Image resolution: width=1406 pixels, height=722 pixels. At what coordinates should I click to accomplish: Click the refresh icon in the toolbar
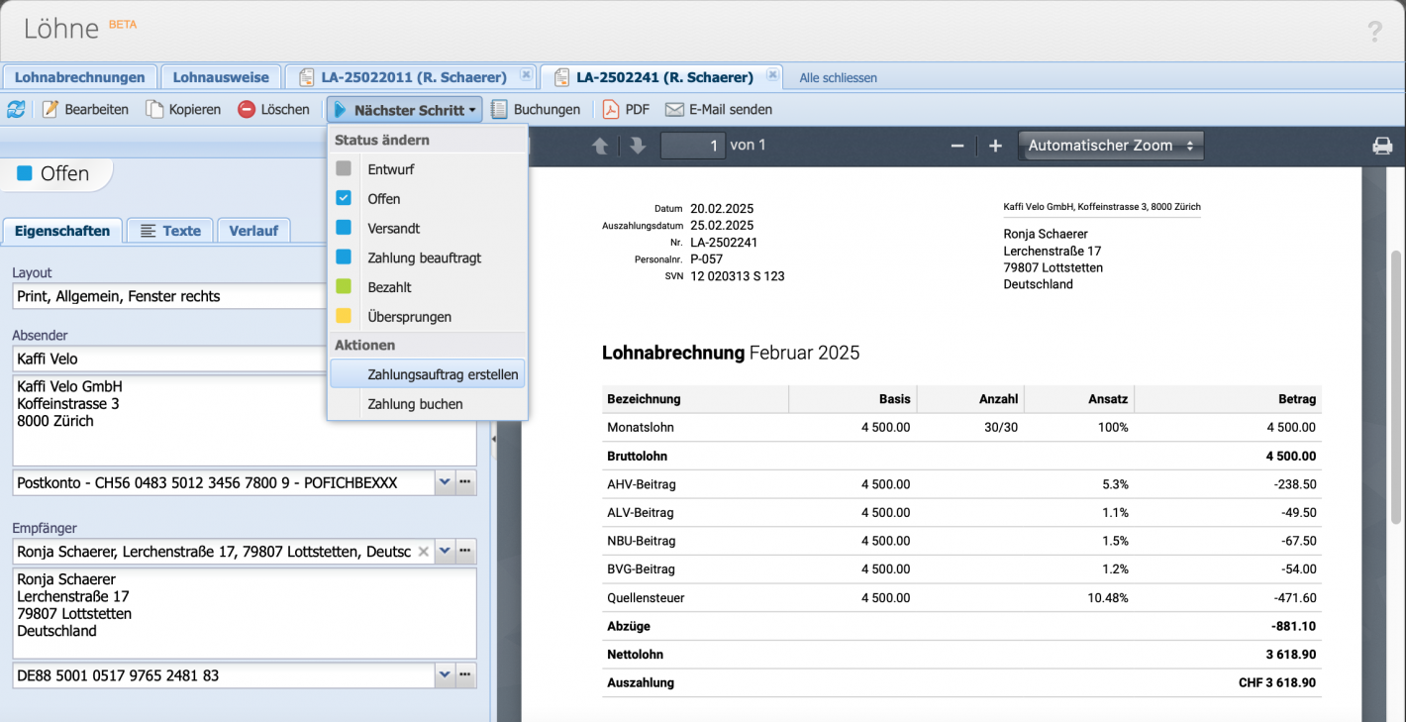tap(15, 109)
